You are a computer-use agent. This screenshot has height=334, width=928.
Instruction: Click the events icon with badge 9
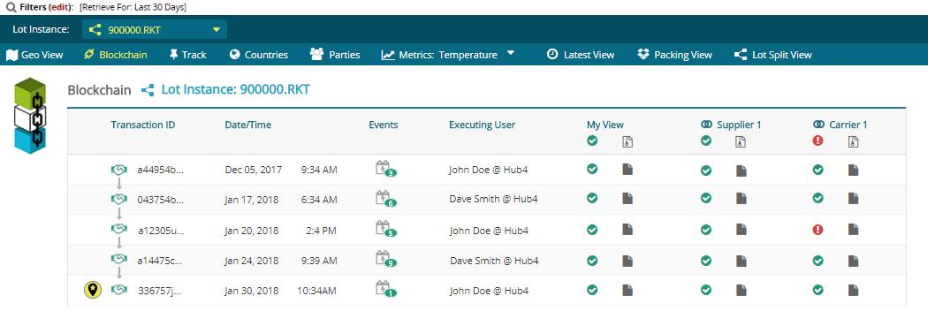click(x=385, y=259)
